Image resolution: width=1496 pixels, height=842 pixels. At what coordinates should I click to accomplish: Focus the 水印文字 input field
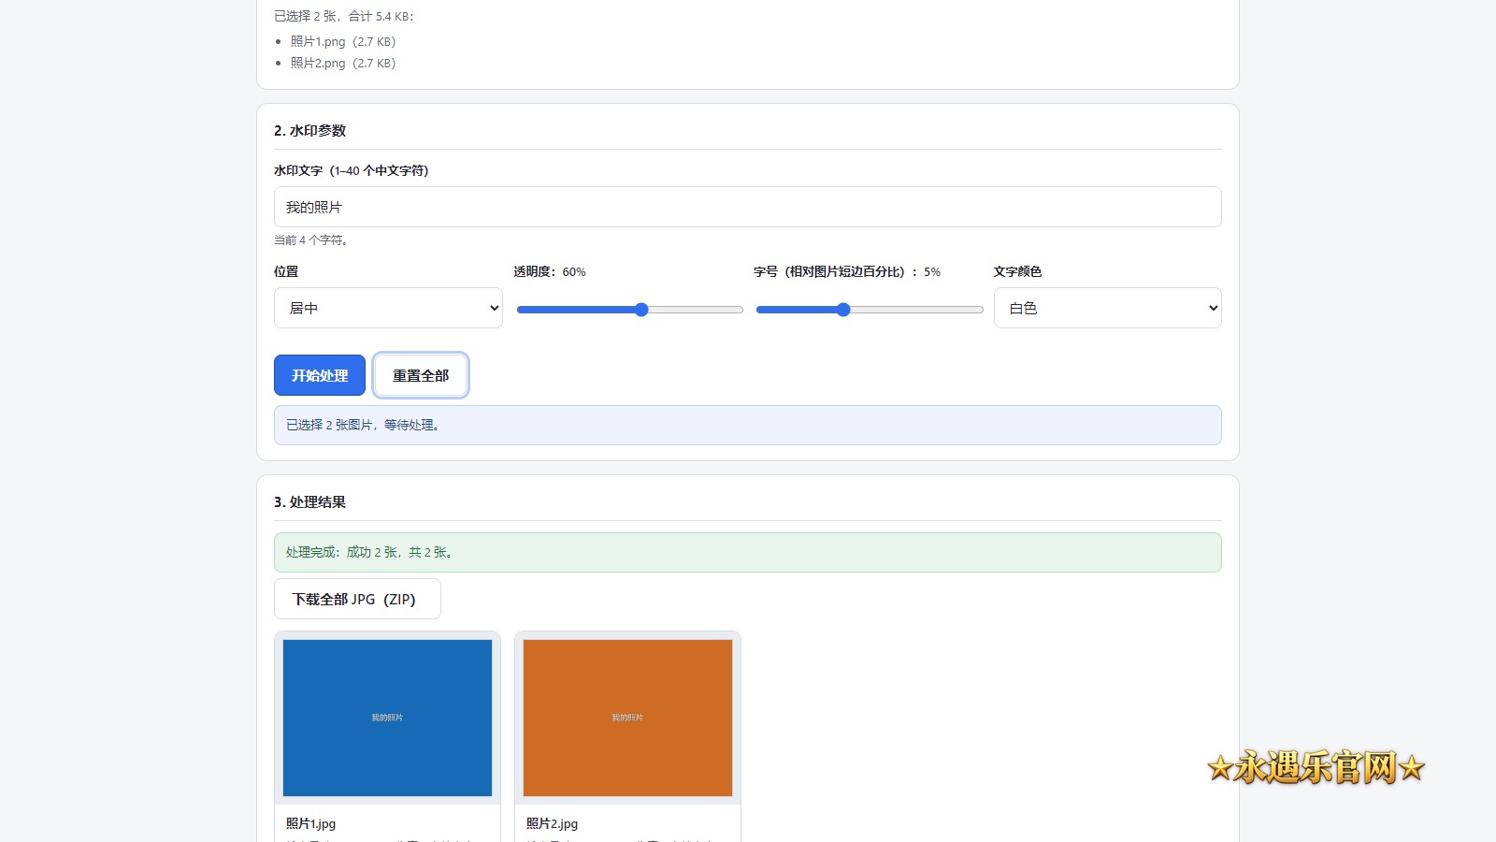(x=748, y=207)
